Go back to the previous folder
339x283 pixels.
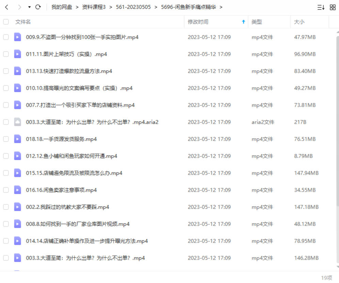tap(6, 7)
